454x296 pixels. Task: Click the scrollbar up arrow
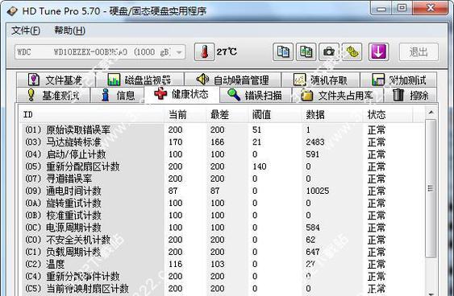pos(431,113)
